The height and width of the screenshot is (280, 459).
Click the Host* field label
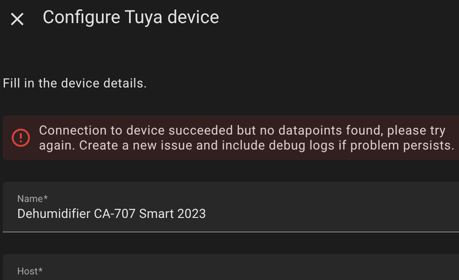pyautogui.click(x=30, y=271)
